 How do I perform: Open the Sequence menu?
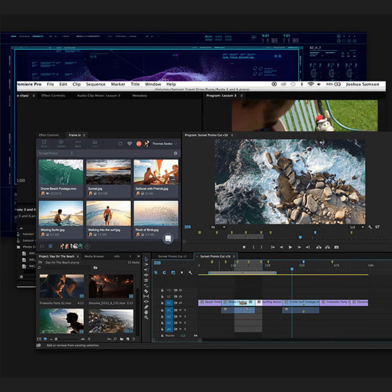(x=96, y=84)
